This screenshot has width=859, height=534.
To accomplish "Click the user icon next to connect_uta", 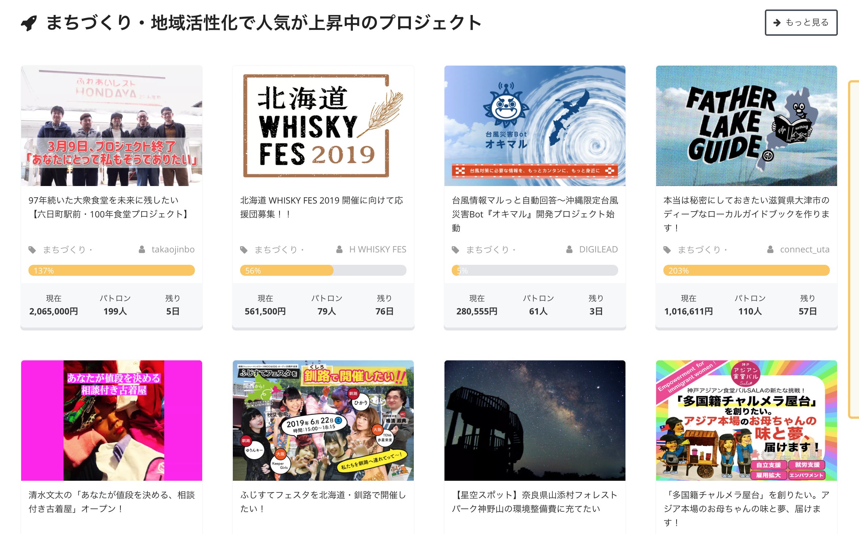I will [x=770, y=249].
